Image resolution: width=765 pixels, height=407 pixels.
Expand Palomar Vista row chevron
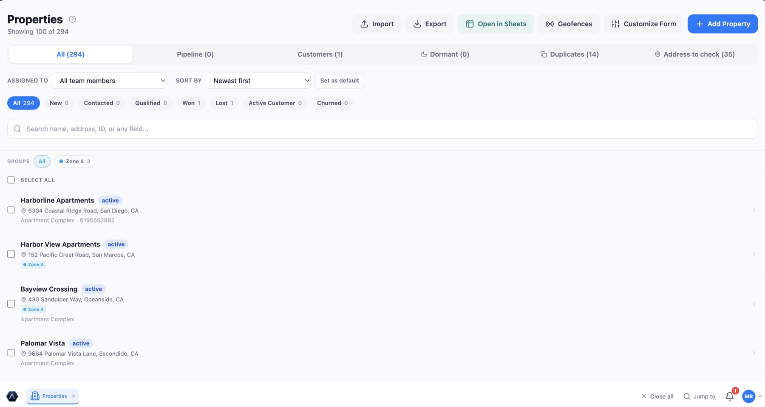754,353
